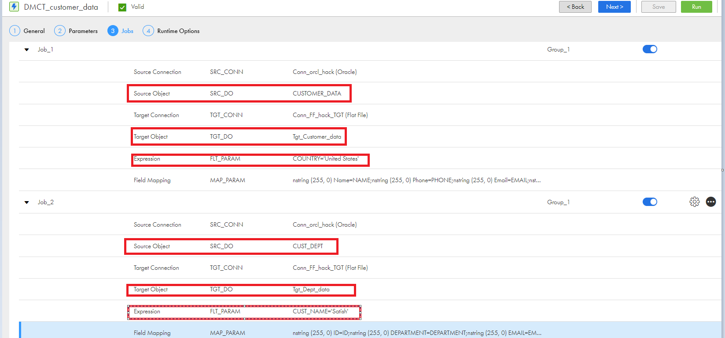The height and width of the screenshot is (338, 725).
Task: Click Job_1 SRC_DO parameter name
Action: point(221,93)
